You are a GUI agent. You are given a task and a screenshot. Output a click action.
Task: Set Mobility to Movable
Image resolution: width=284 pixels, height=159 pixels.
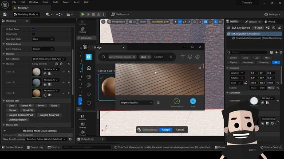pos(271,88)
